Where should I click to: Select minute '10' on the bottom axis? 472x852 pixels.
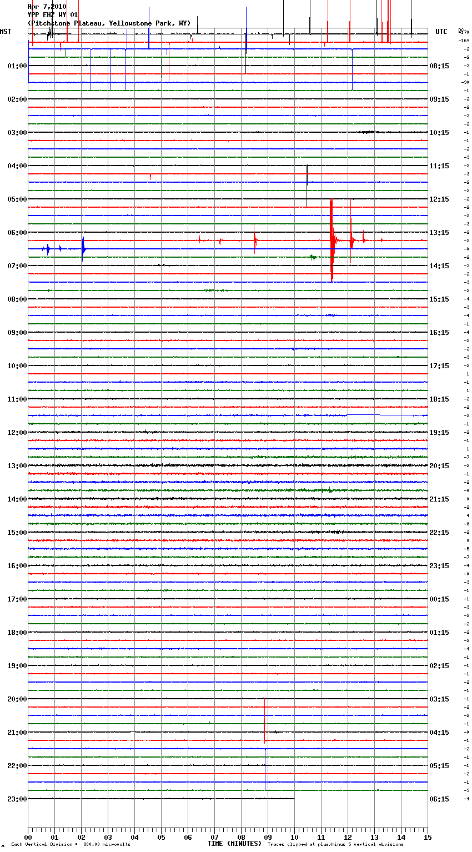point(294,837)
